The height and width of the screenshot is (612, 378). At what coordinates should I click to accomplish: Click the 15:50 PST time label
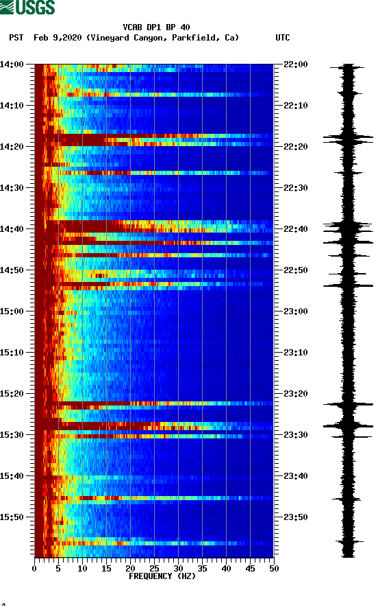12,517
